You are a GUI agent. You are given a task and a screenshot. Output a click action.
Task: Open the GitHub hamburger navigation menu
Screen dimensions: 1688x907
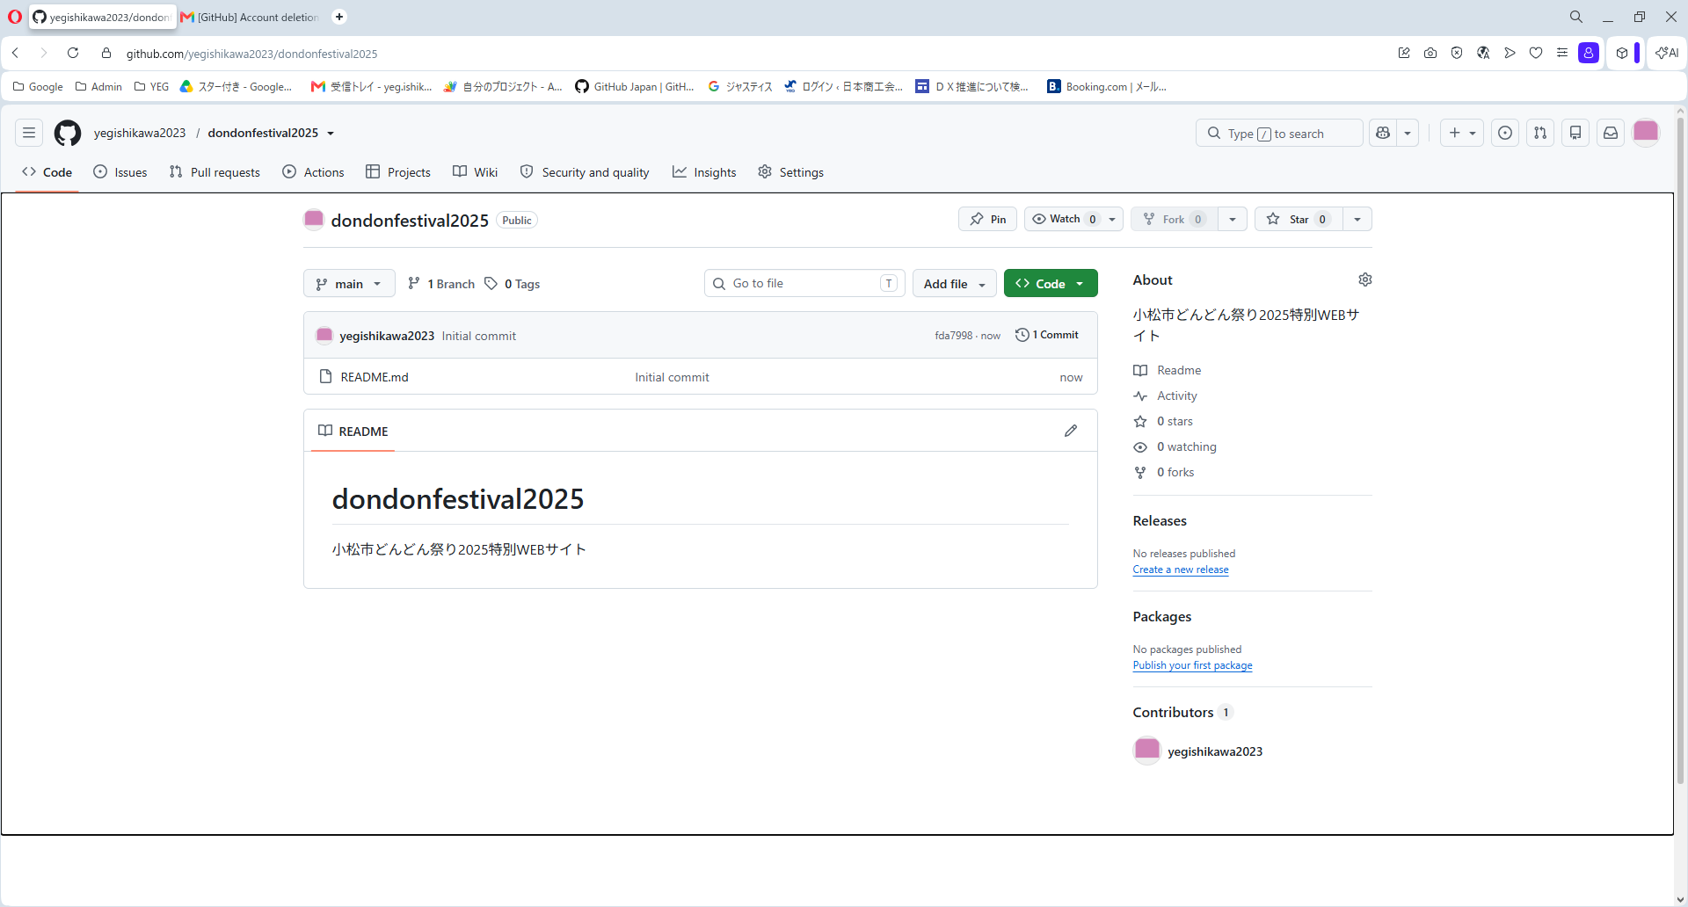(29, 133)
